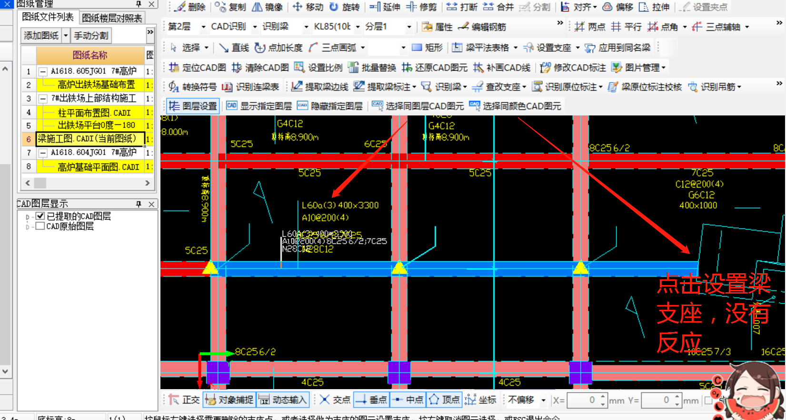Viewport: 786px width, 420px height.
Task: Open 设置支座 menu
Action: (551, 48)
